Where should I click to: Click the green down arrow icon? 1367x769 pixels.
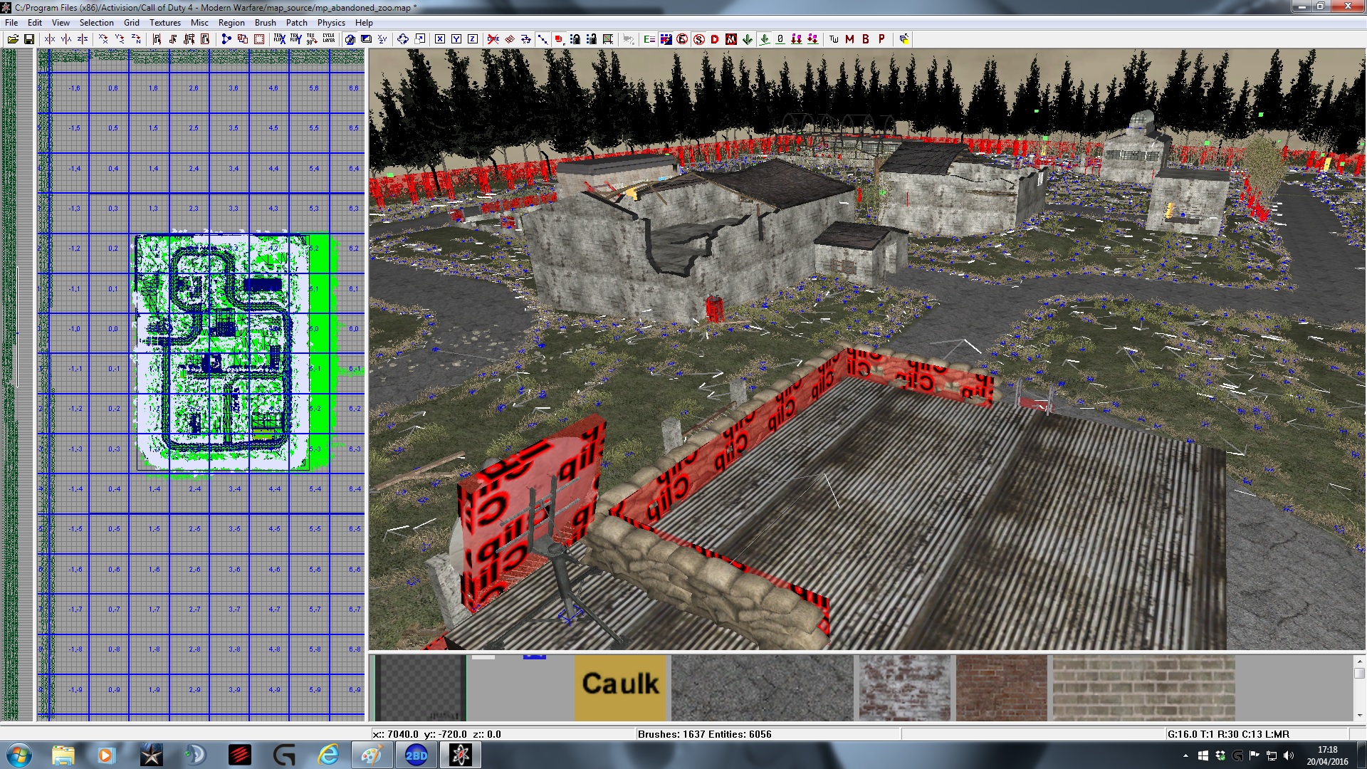(748, 39)
